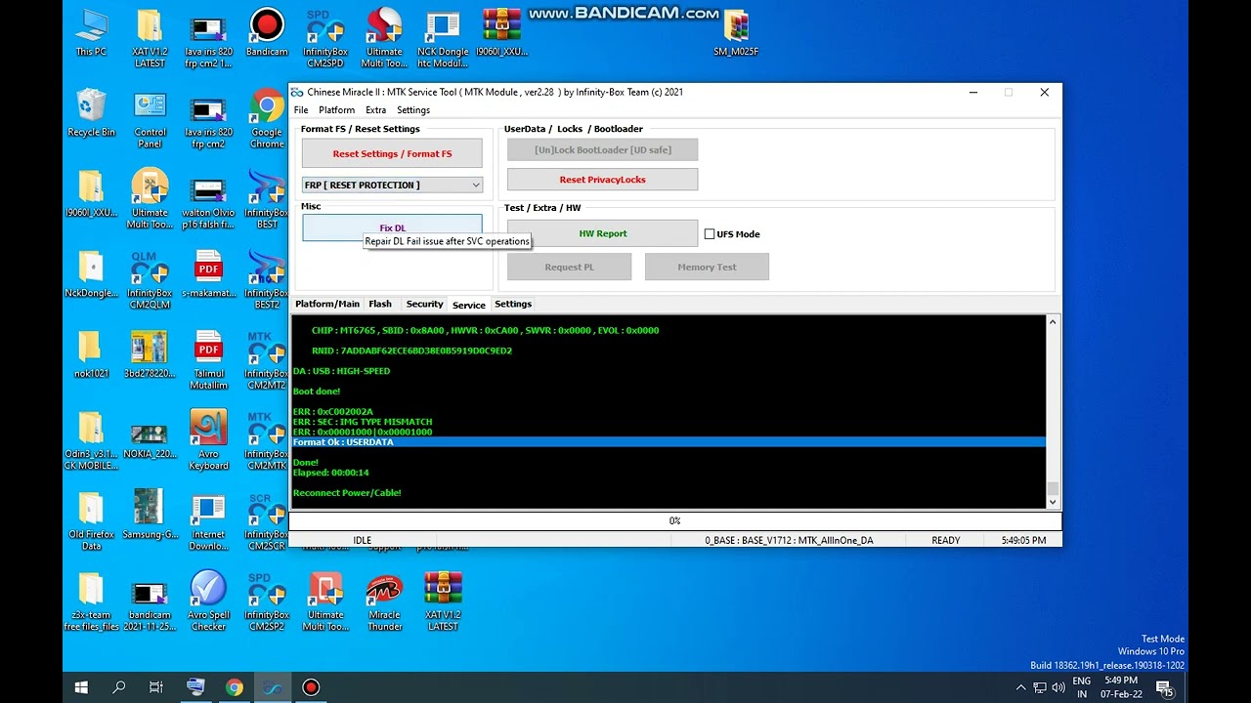Show hidden system tray icons
Screen dimensions: 1251x703
tap(1021, 687)
